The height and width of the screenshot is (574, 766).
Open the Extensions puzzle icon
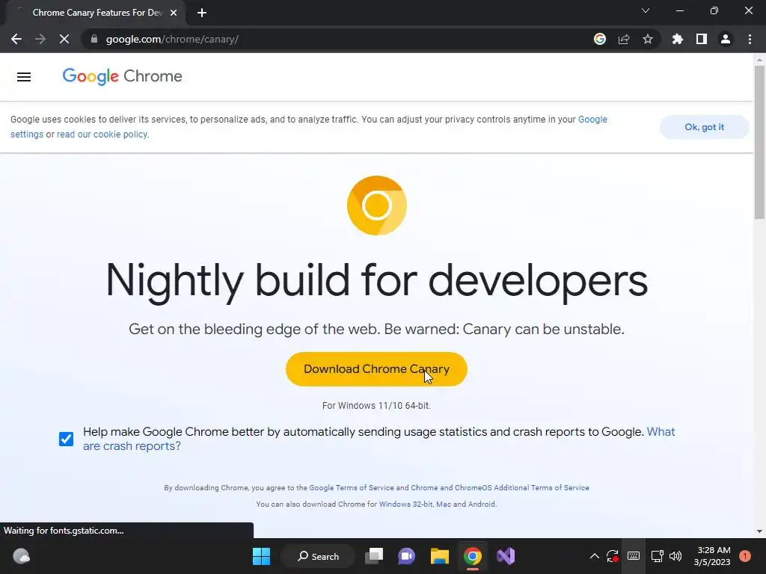pyautogui.click(x=678, y=39)
